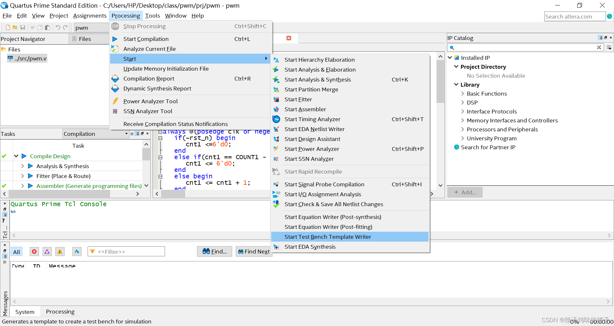Screen dimensions: 614x326
Task: Click the Power Analyzer Tool lightning icon
Action: (x=115, y=101)
